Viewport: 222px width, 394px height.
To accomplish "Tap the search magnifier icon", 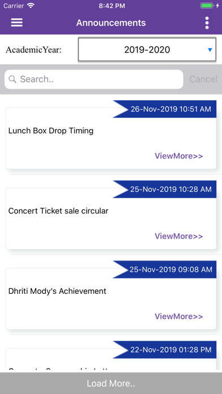I will 12,79.
